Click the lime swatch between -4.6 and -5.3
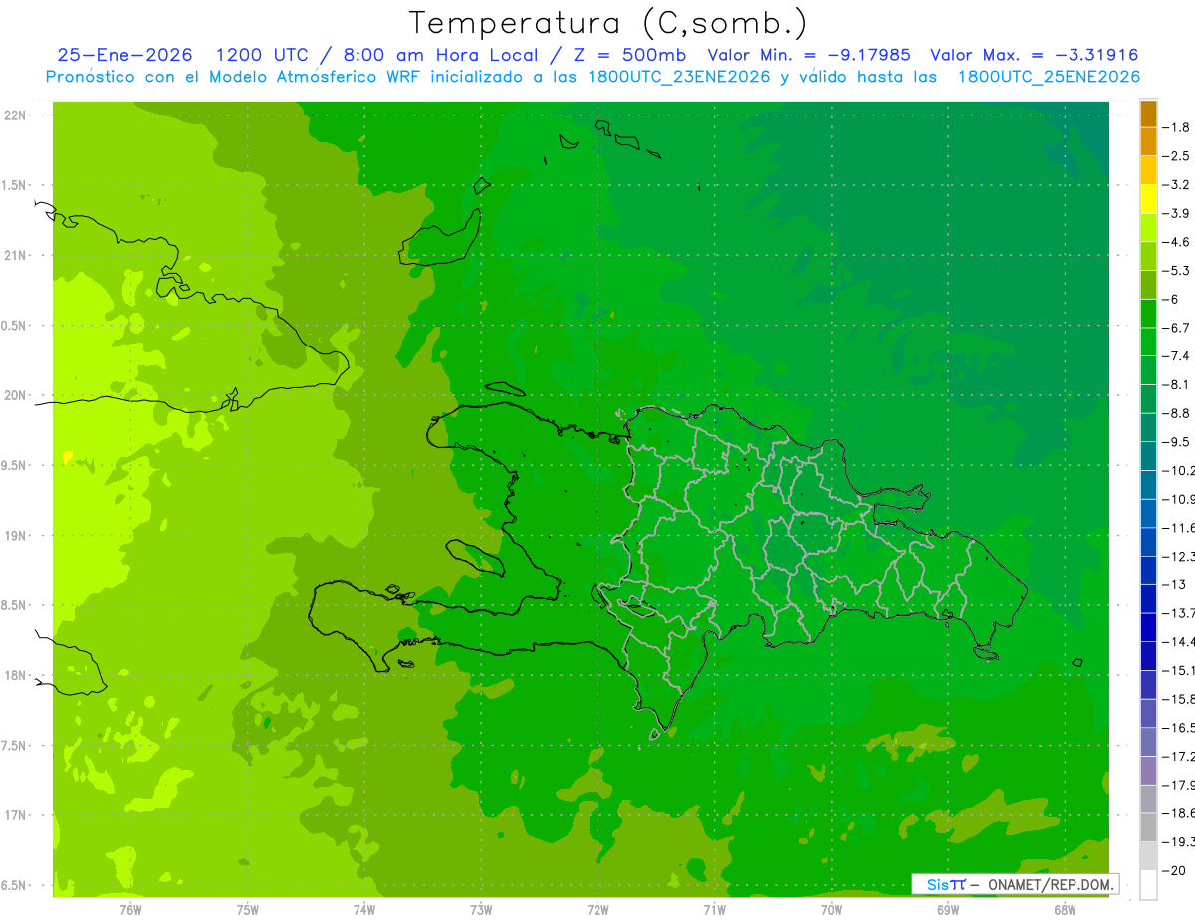 1148,256
